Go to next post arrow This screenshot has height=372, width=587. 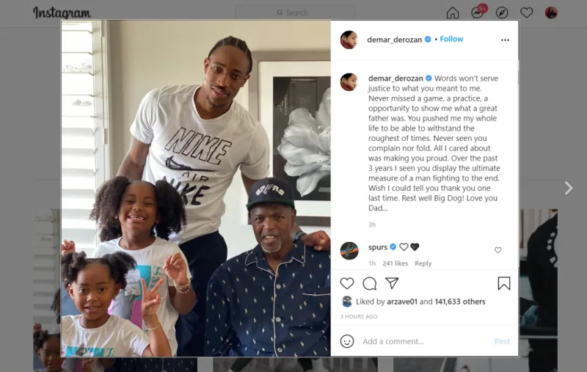(x=568, y=188)
